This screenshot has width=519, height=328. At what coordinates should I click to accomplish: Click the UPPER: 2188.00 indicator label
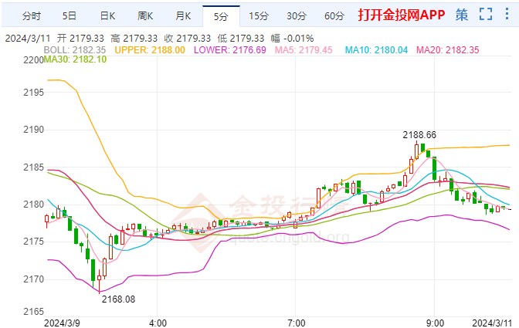[150, 50]
